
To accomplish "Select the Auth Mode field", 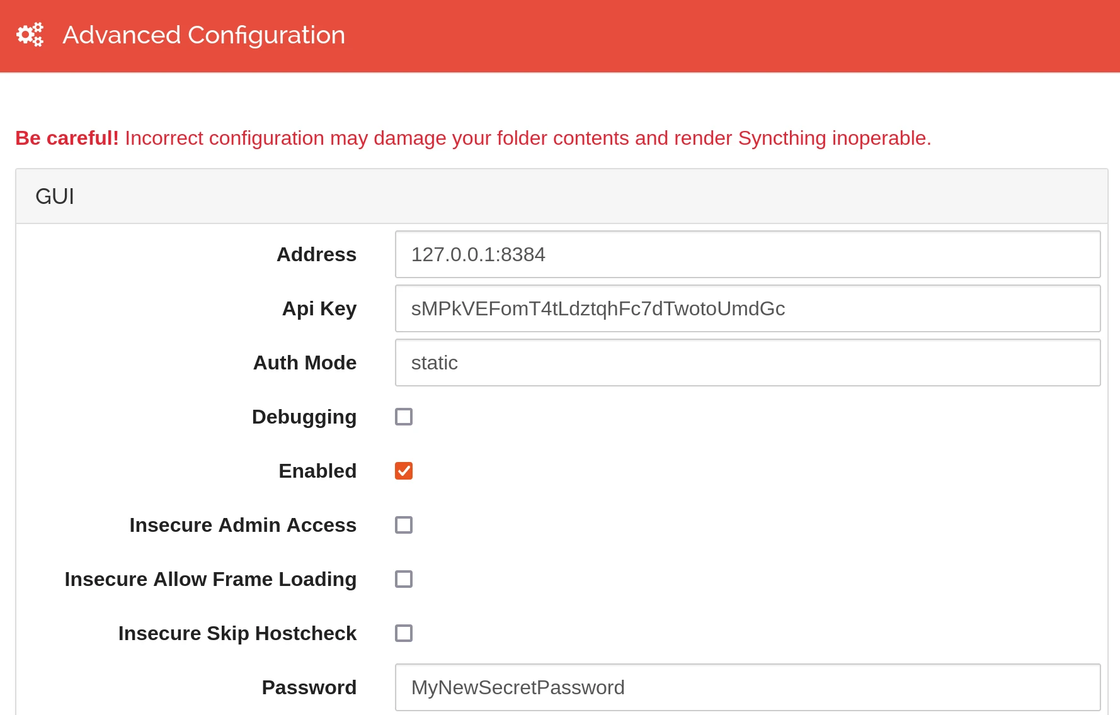I will coord(747,363).
